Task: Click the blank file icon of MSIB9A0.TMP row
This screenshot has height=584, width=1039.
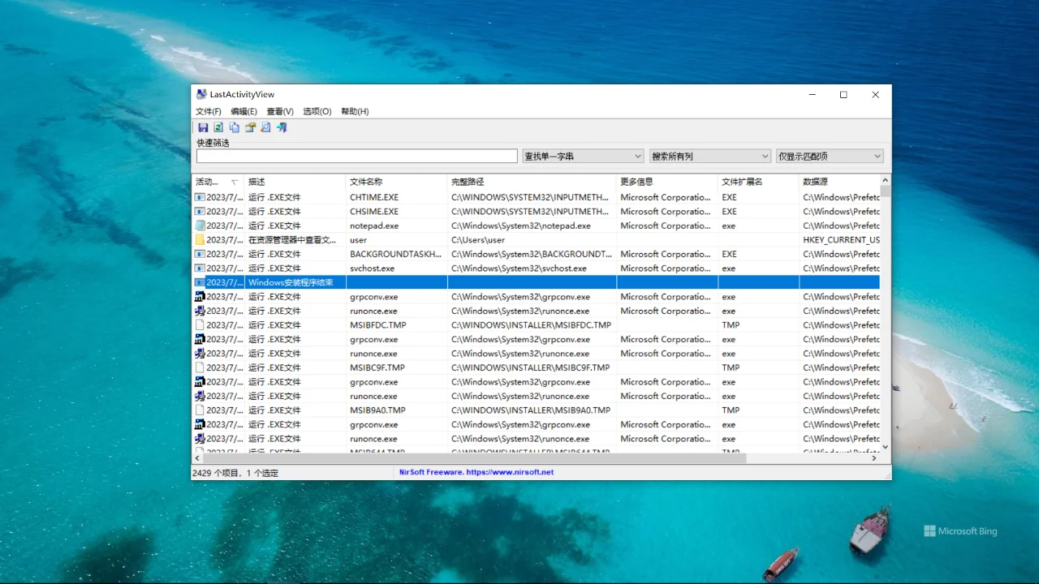Action: (x=200, y=410)
